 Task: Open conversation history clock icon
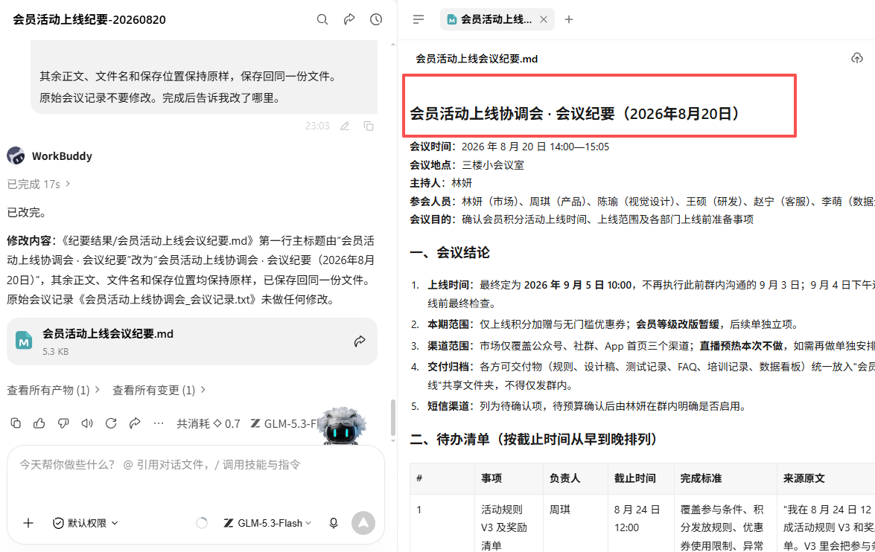point(376,19)
